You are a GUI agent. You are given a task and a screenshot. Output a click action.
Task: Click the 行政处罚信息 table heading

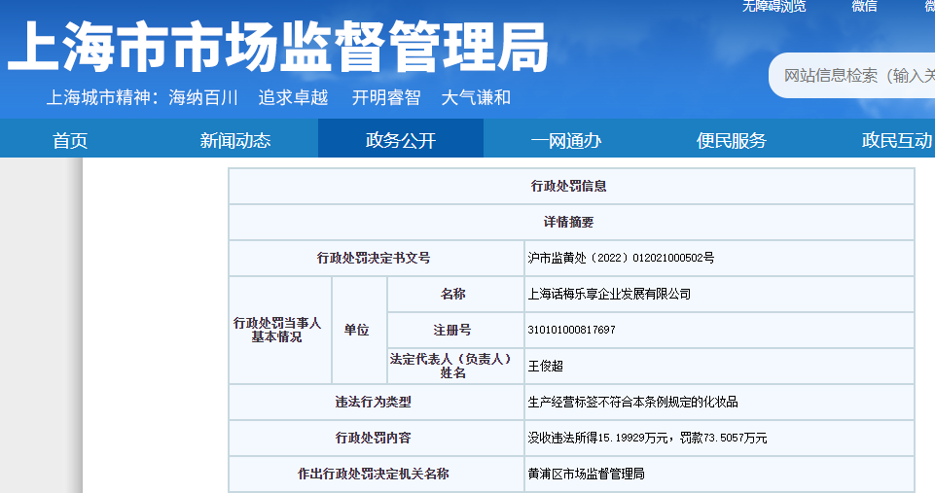tap(569, 186)
